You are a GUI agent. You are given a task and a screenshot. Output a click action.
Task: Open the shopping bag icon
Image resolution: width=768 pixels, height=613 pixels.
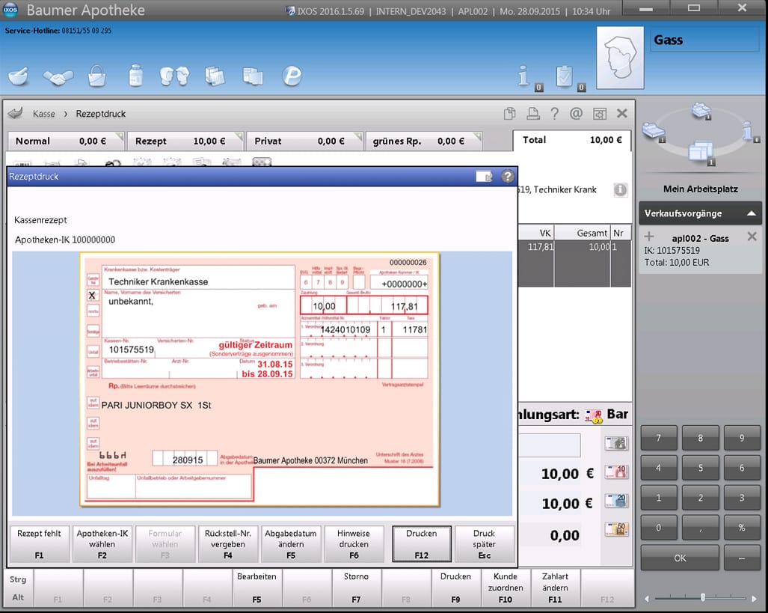pos(96,76)
